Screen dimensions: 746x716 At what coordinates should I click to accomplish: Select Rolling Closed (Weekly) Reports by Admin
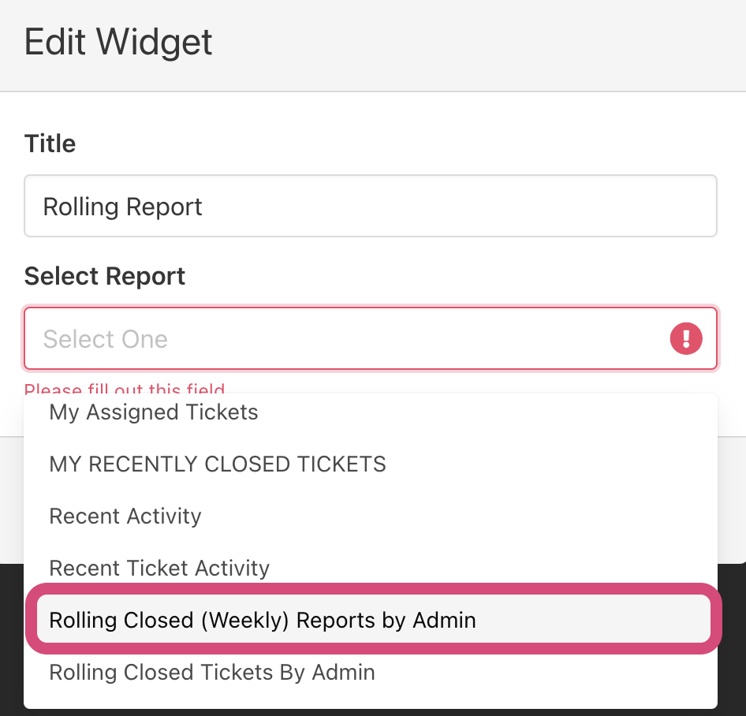coord(263,620)
